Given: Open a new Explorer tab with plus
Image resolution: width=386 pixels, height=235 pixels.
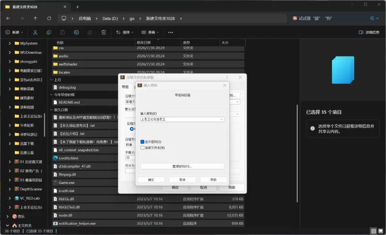Looking at the screenshot, I should pos(78,7).
